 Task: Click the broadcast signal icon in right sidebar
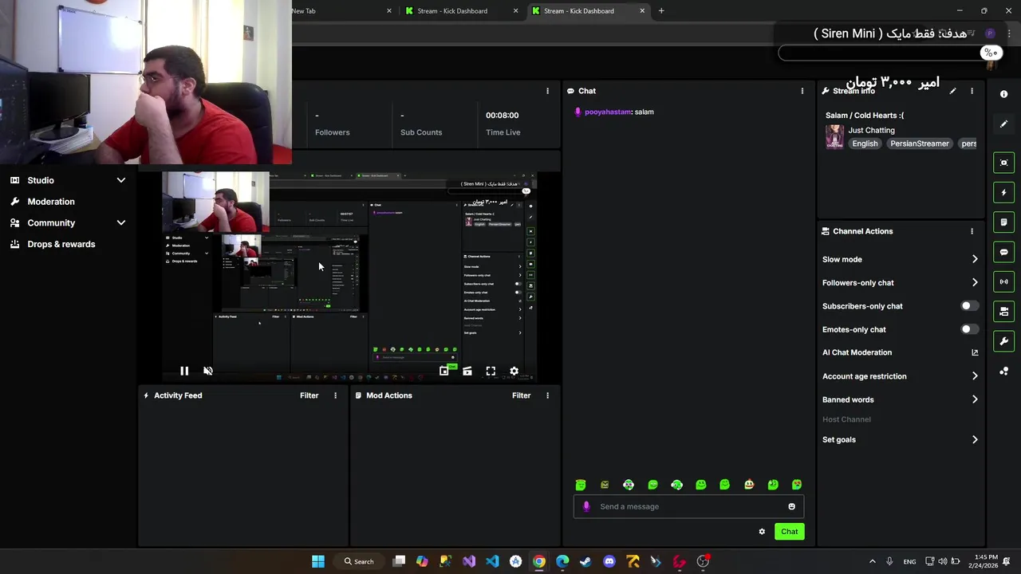[1003, 281]
